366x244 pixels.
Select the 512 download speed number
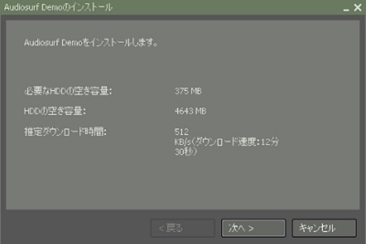[181, 132]
